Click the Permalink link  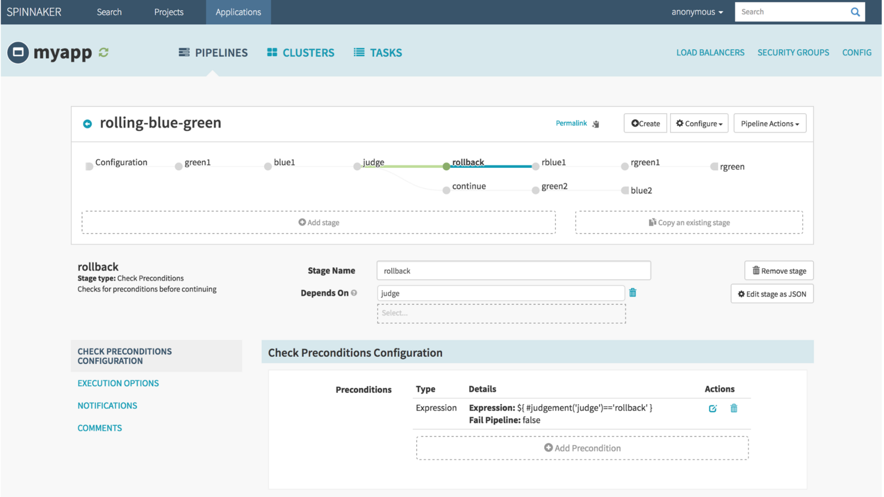571,123
